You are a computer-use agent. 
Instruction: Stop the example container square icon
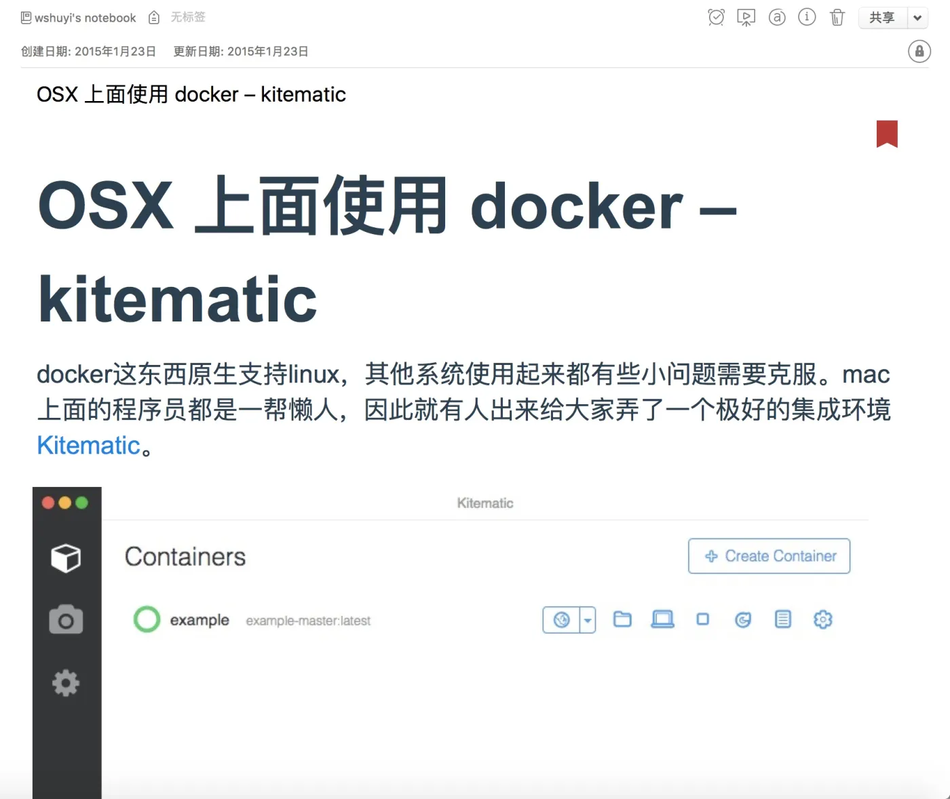[703, 619]
